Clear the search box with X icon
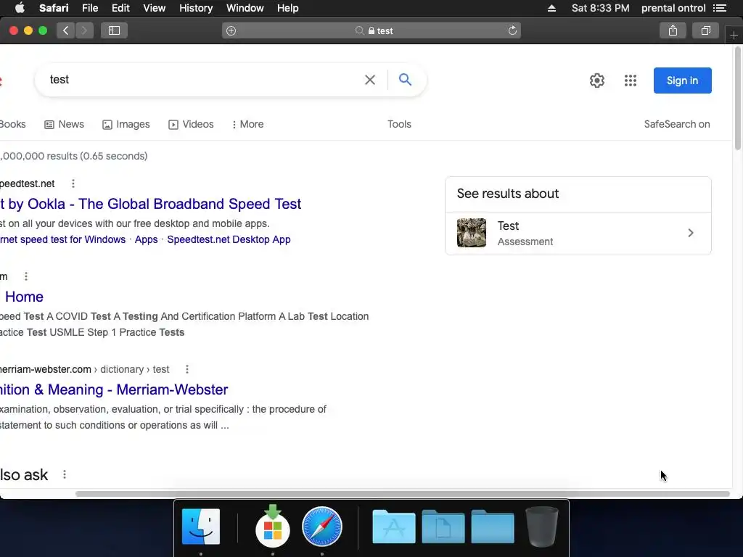This screenshot has height=557, width=743. pyautogui.click(x=370, y=80)
